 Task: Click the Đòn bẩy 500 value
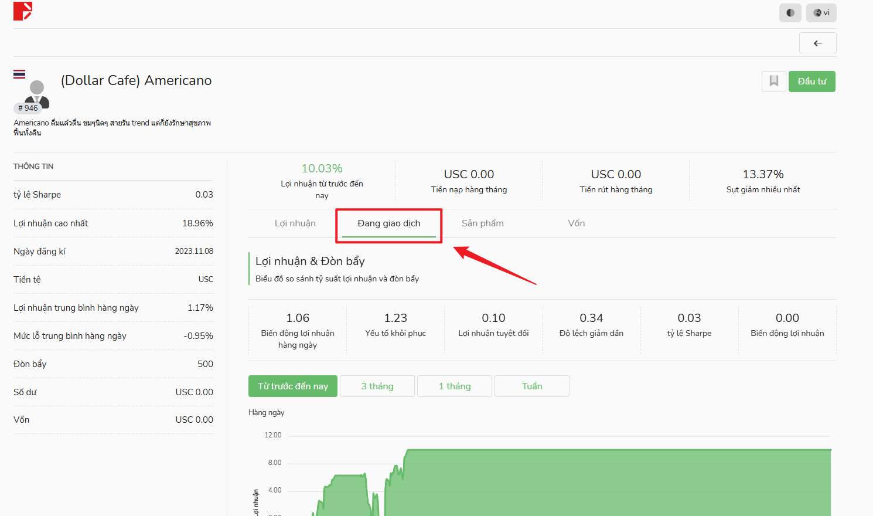[x=205, y=364]
